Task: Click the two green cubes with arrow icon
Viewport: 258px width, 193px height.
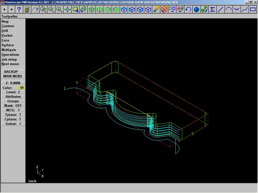Action: (x=205, y=10)
